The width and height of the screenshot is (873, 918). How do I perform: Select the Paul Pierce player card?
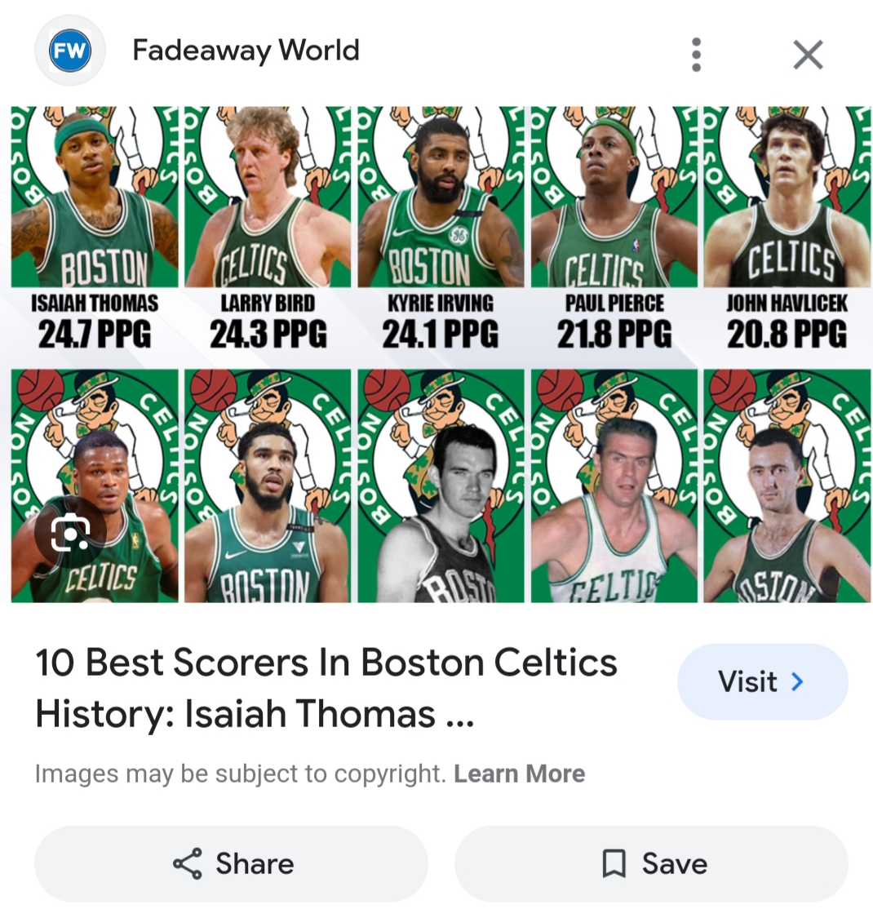pos(614,228)
